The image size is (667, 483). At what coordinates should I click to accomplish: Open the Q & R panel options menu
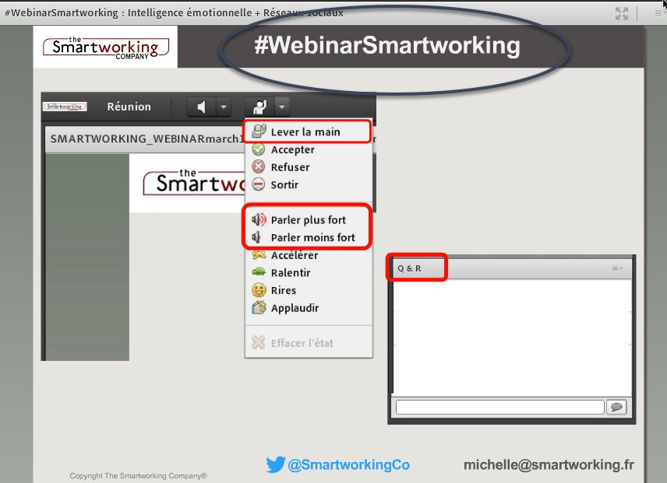pyautogui.click(x=618, y=268)
